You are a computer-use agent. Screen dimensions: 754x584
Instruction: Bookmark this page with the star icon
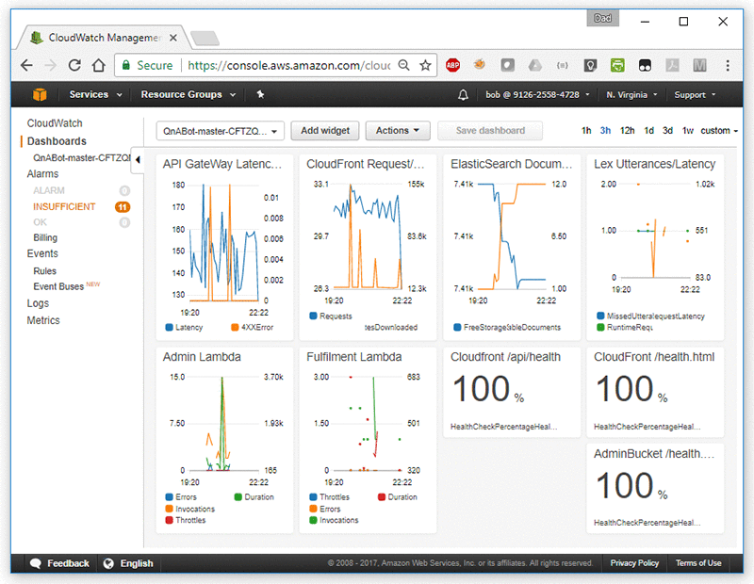(425, 65)
